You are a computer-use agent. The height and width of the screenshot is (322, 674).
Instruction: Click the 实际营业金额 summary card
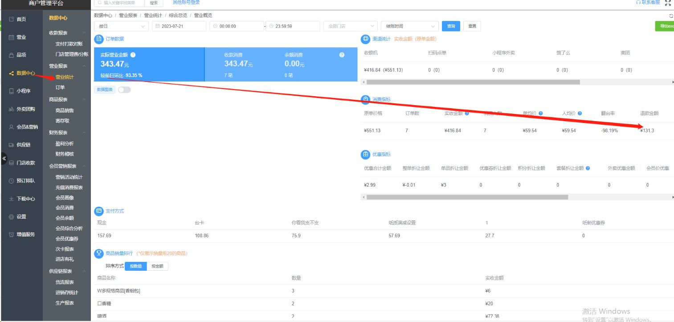tap(149, 65)
